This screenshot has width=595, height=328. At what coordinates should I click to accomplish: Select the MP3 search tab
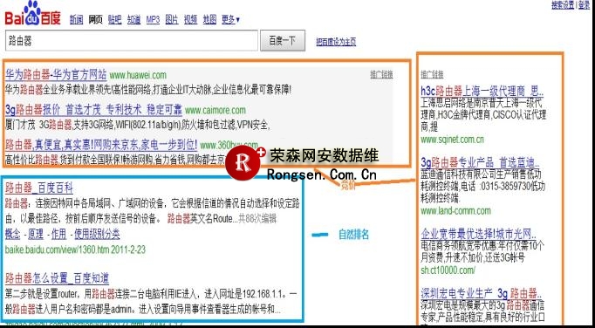[153, 19]
